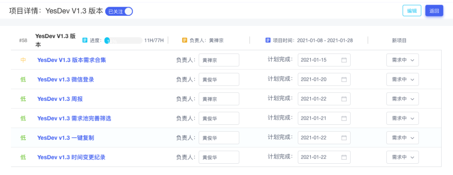Image resolution: width=453 pixels, height=175 pixels.
Task: Open calendar icon for 时间变更纪录 date
Action: 344,157
